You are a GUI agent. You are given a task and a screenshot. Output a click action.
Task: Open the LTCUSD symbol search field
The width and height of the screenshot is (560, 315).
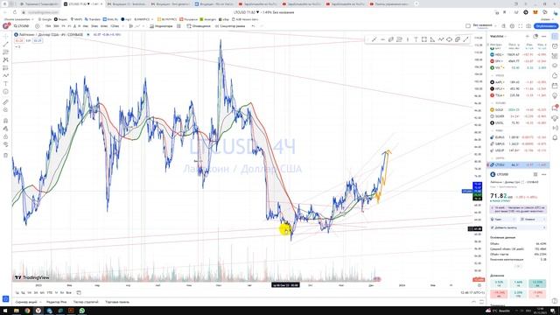coord(21,26)
